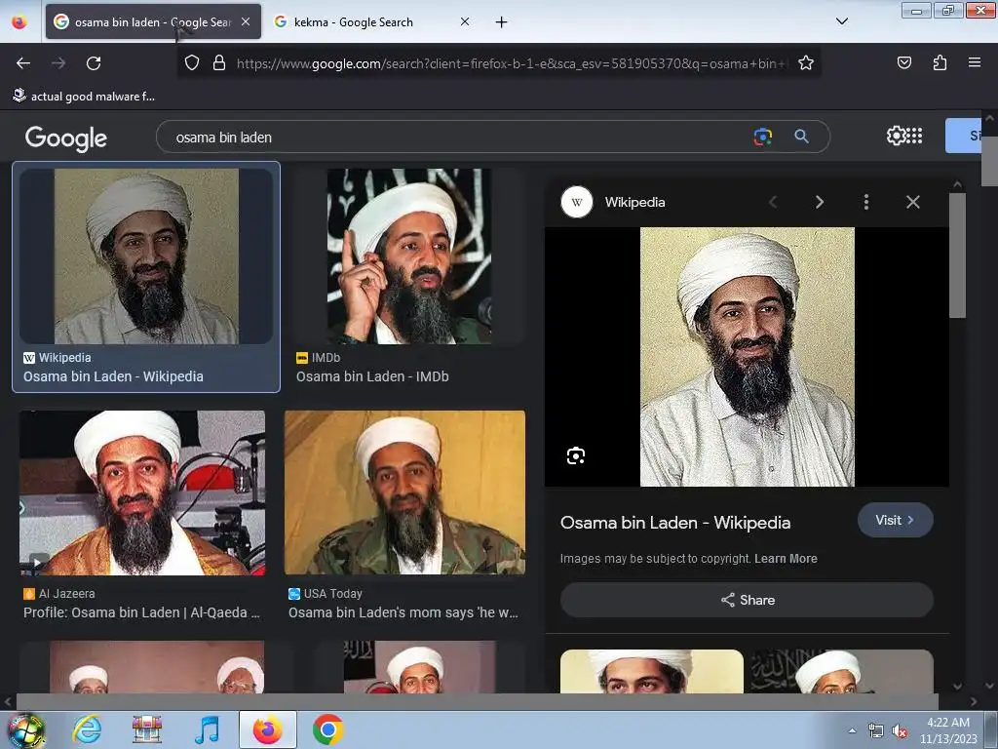Click the Wikipedia source logo in preview
Viewport: 998px width, 749px height.
click(577, 203)
